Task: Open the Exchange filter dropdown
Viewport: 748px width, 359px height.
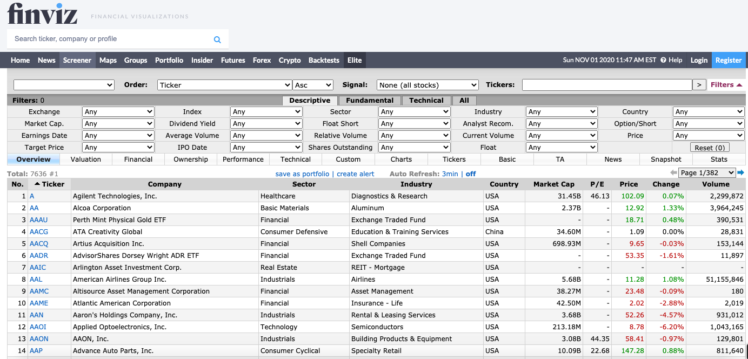Action: [x=118, y=112]
